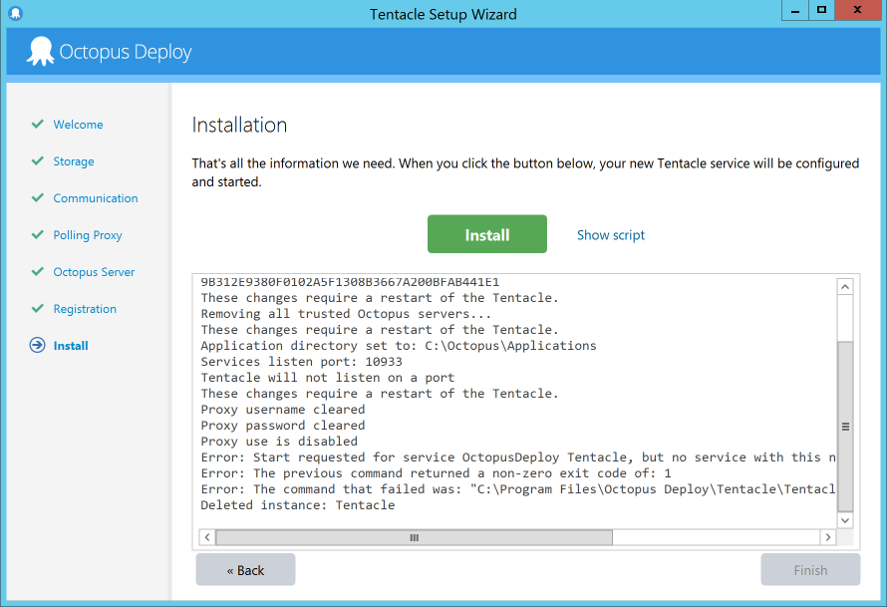Click the green Install button

(x=486, y=233)
